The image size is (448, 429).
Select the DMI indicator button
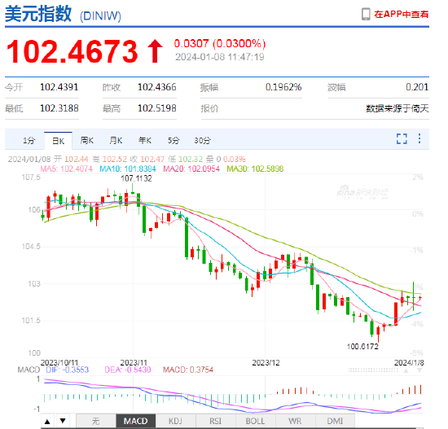pyautogui.click(x=335, y=421)
